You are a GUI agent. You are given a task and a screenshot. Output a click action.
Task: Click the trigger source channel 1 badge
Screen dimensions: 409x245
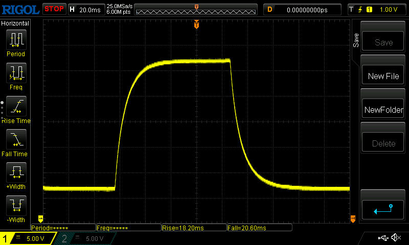pyautogui.click(x=369, y=10)
